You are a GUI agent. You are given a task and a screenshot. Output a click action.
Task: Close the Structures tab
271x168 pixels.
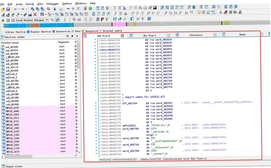(215, 35)
